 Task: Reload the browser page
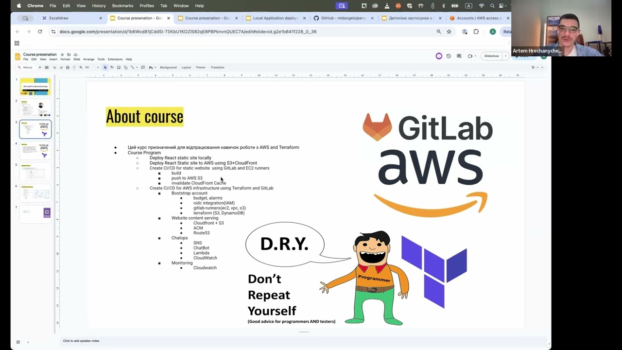40,32
